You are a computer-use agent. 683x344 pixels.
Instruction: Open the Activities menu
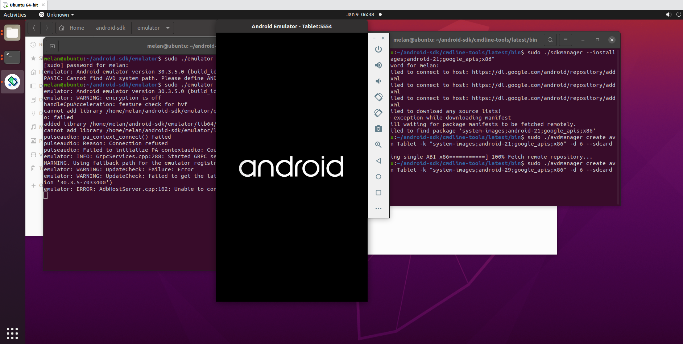[15, 15]
